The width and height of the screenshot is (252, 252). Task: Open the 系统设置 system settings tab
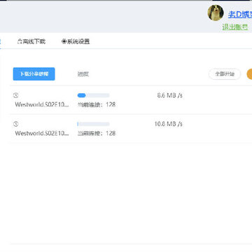click(76, 41)
